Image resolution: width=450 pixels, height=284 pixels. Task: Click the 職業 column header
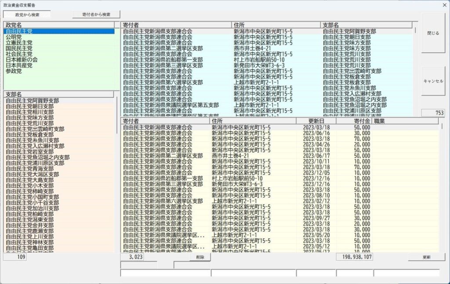click(379, 121)
